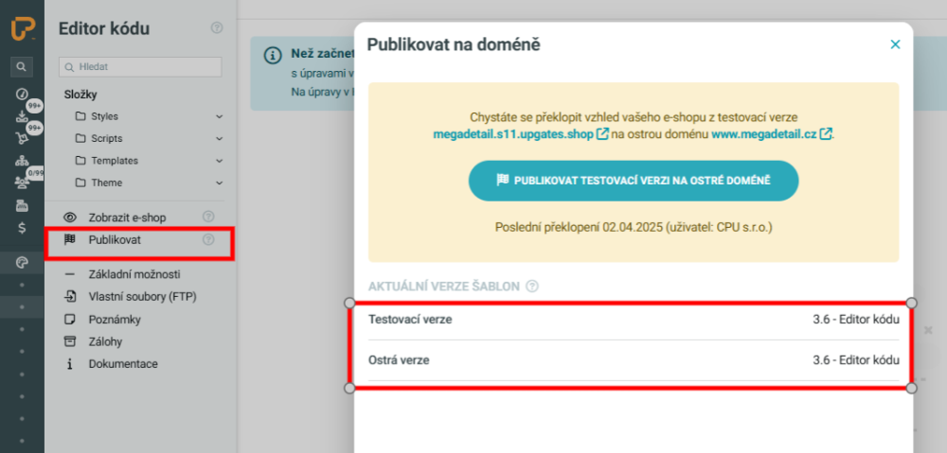Open Zobrazit e-shop menu item

click(x=127, y=218)
